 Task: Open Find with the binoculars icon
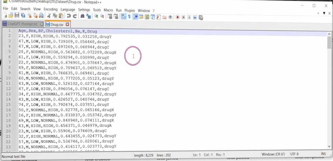(x=82, y=16)
